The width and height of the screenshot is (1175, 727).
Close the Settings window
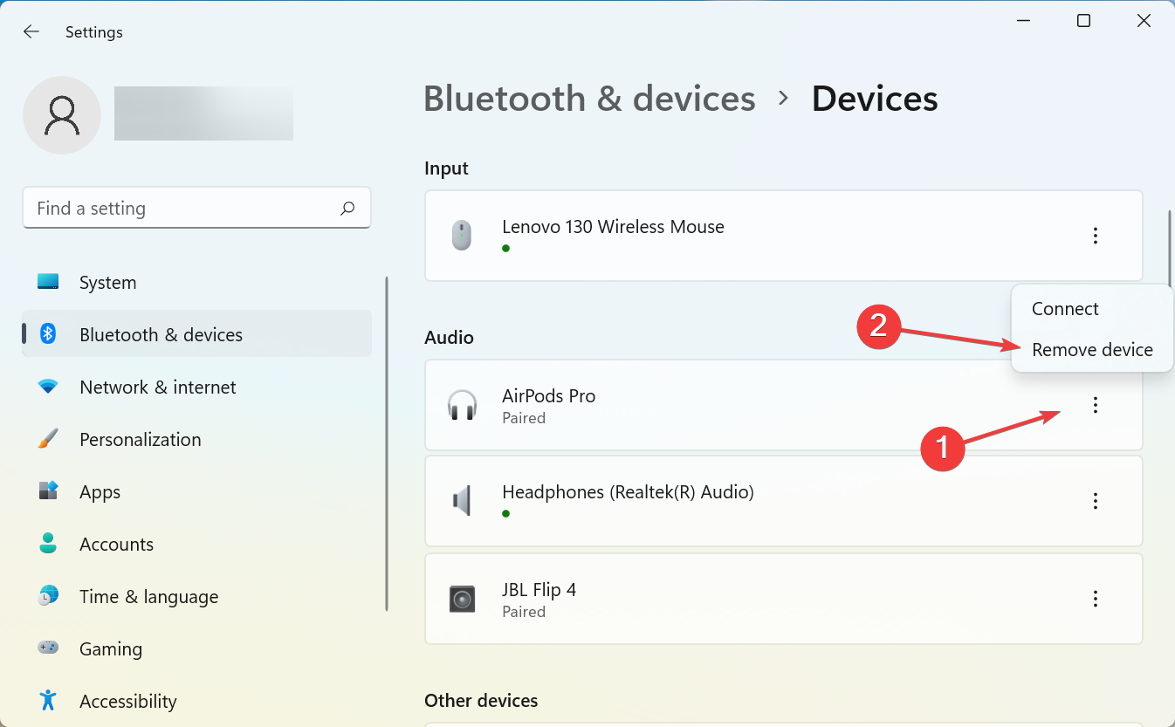coord(1144,21)
